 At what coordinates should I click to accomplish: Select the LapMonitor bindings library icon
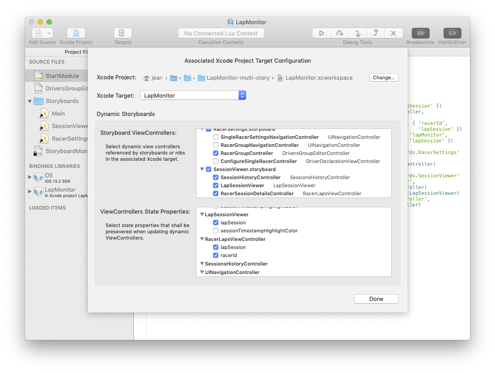38,192
